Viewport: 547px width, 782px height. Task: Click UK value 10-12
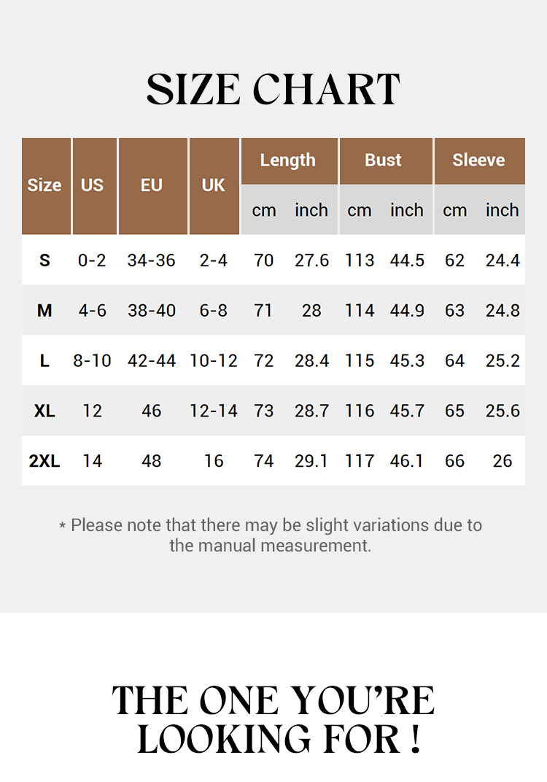tap(214, 361)
